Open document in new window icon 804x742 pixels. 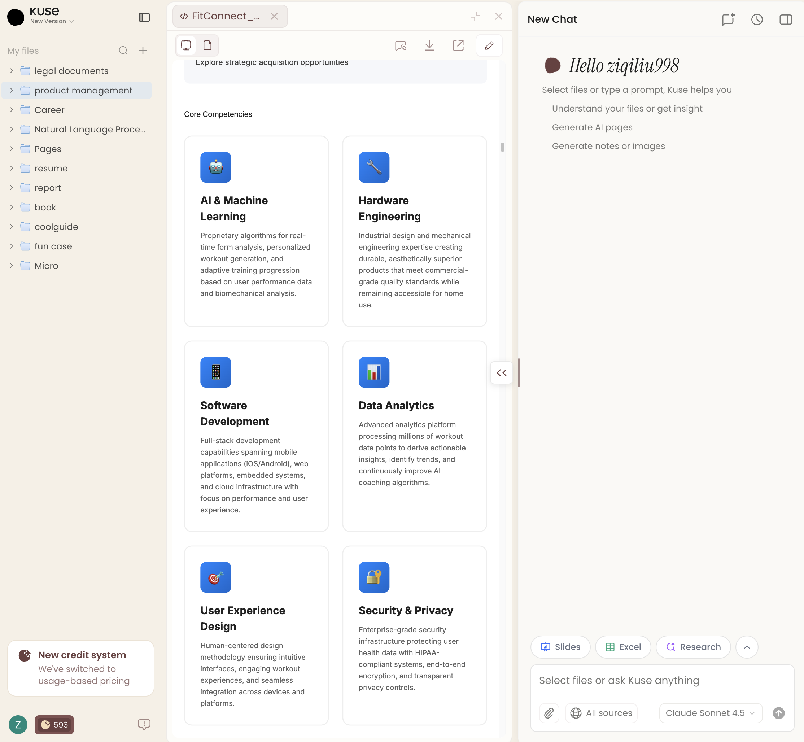[458, 45]
